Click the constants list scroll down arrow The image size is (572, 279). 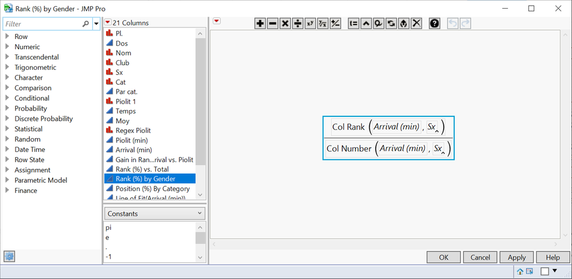point(200,257)
